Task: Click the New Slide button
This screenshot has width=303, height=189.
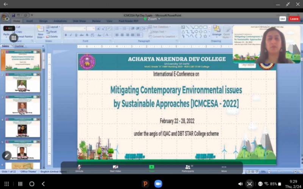Action: [x=41, y=32]
